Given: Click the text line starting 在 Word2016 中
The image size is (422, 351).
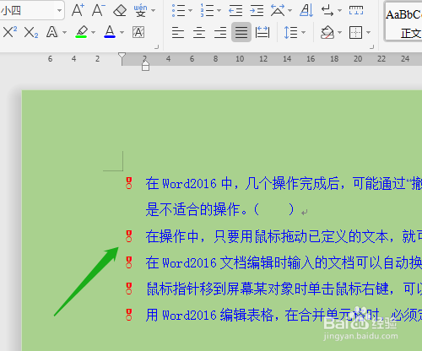Looking at the screenshot, I should (x=284, y=184).
